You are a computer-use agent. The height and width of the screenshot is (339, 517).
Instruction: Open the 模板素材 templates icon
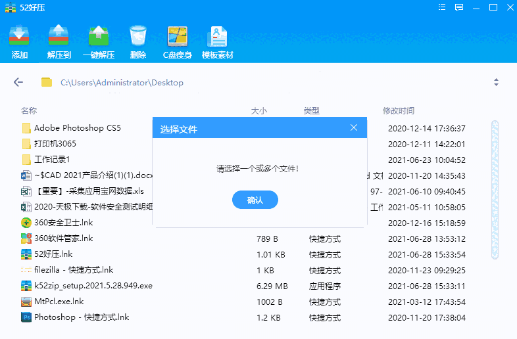(x=217, y=36)
